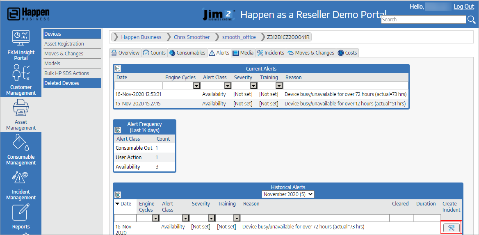Click the Happen Business logo
479x235 pixels.
(x=28, y=14)
